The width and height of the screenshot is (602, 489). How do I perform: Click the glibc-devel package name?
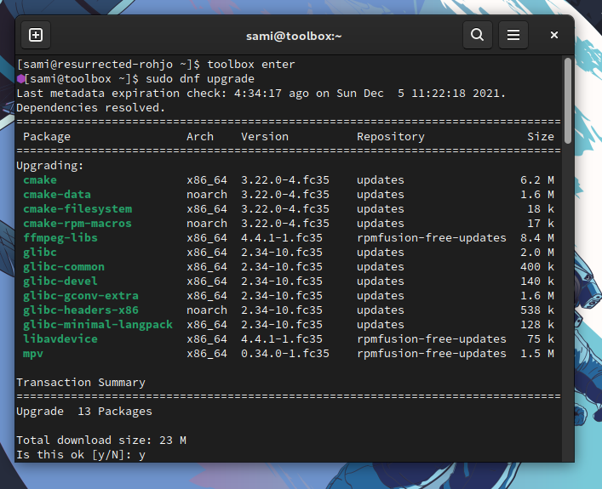pyautogui.click(x=60, y=281)
